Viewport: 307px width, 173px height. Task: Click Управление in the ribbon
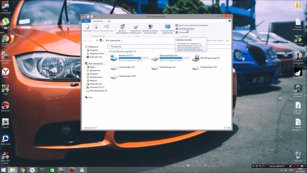pyautogui.click(x=182, y=32)
